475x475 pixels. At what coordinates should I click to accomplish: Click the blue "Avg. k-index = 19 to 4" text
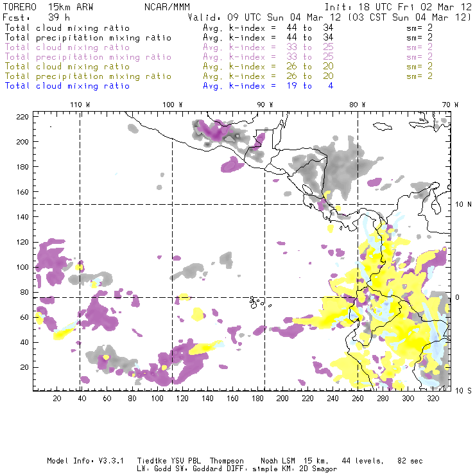268,86
